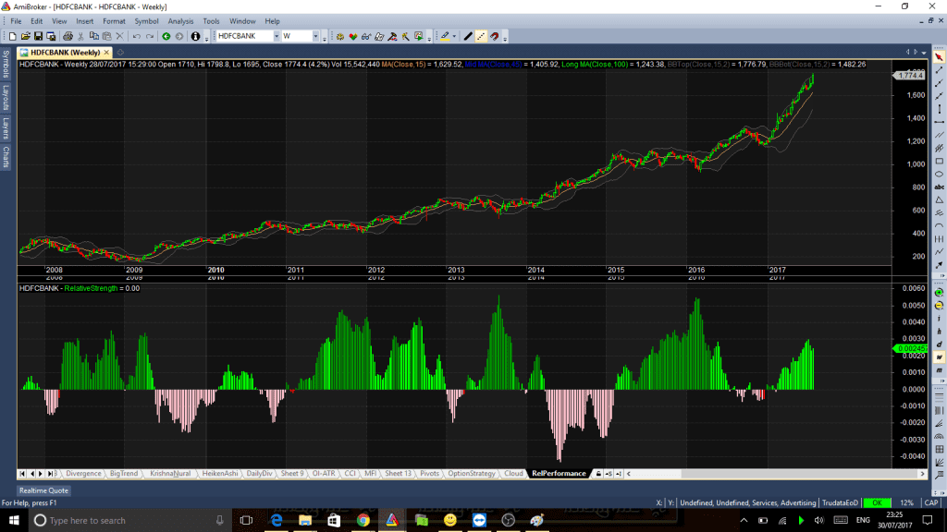Switch keyboard language via ENG indicator
This screenshot has height=532, width=947.
[x=862, y=518]
